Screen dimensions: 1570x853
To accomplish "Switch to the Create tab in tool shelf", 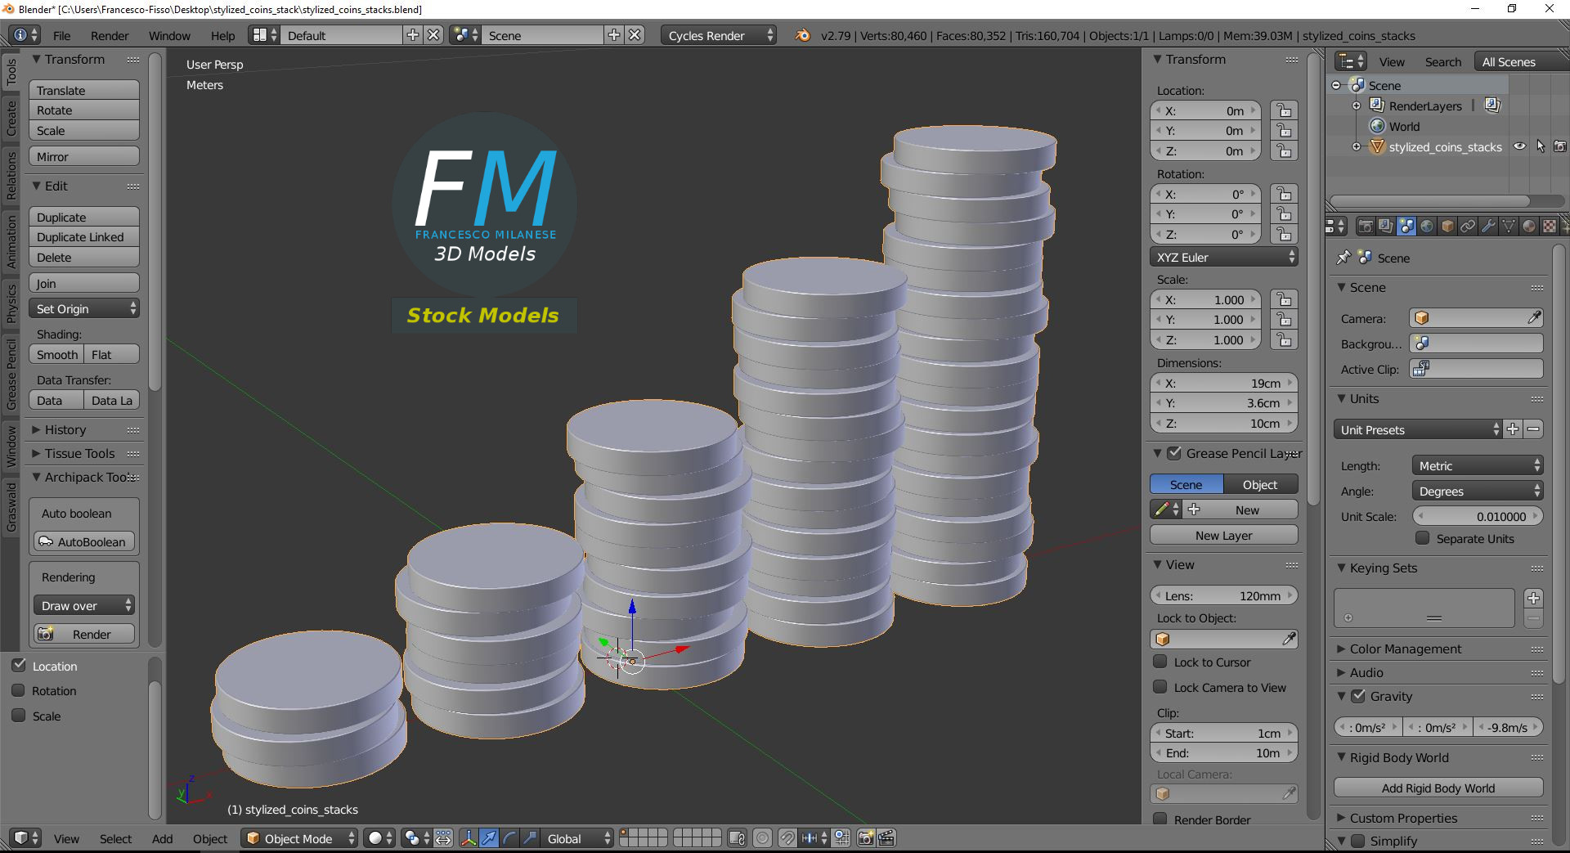I will pyautogui.click(x=11, y=118).
